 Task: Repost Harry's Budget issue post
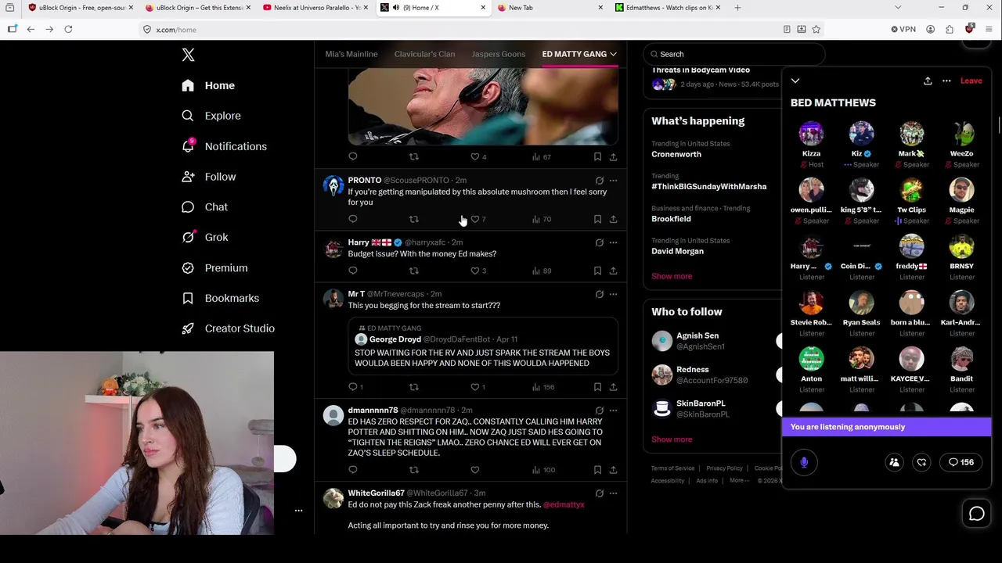pyautogui.click(x=414, y=271)
